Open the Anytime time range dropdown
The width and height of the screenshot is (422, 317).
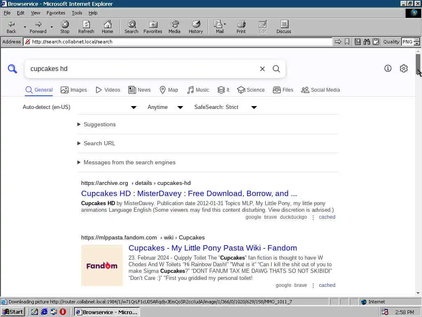[165, 107]
